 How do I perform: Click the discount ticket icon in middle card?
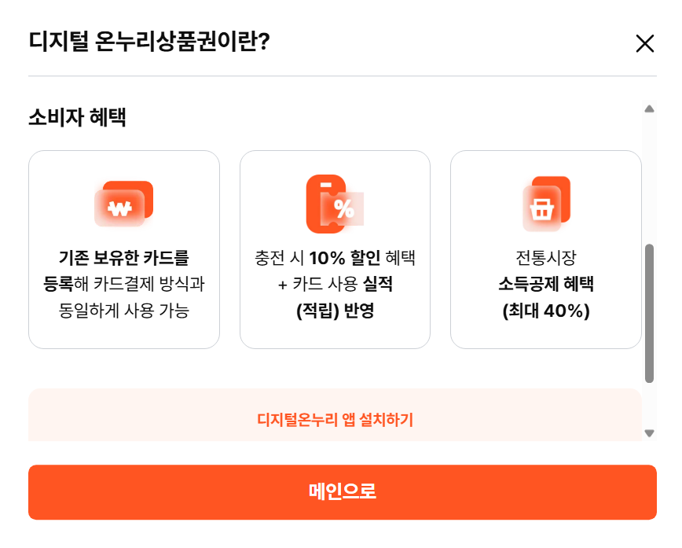tap(335, 203)
